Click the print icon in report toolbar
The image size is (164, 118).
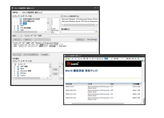(81, 59)
